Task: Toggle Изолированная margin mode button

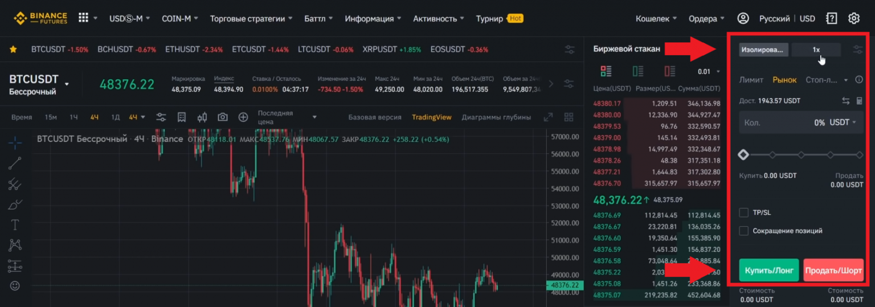Action: coord(763,50)
